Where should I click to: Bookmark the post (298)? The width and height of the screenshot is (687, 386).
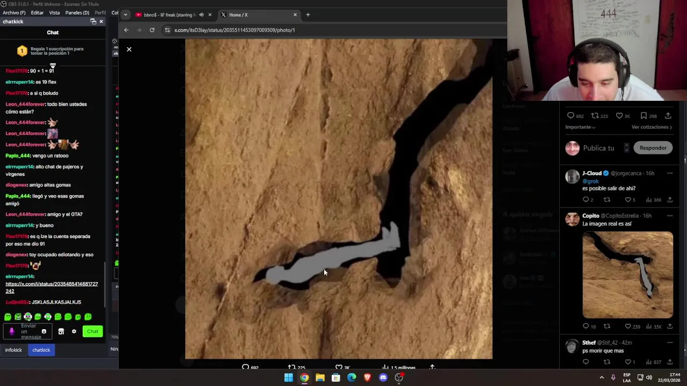click(x=644, y=116)
